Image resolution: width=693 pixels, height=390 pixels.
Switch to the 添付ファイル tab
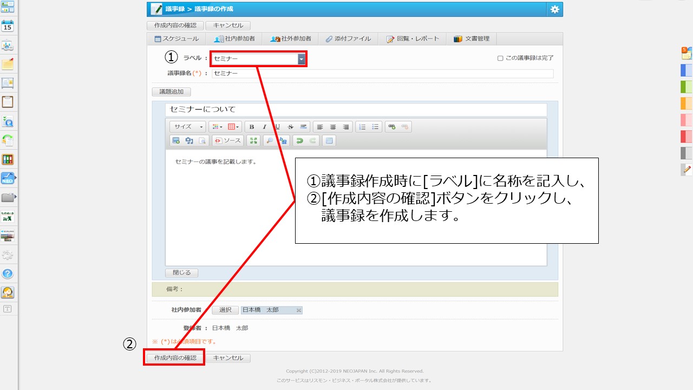[348, 39]
